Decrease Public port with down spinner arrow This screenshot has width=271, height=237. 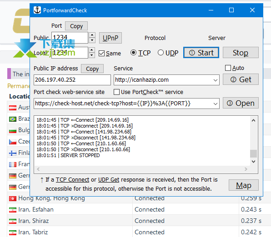[92, 40]
